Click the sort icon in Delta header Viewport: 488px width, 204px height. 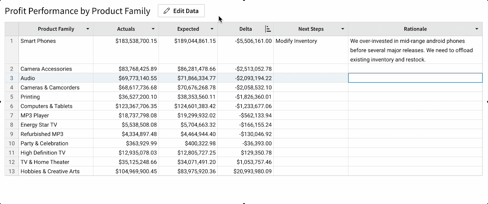pos(268,29)
